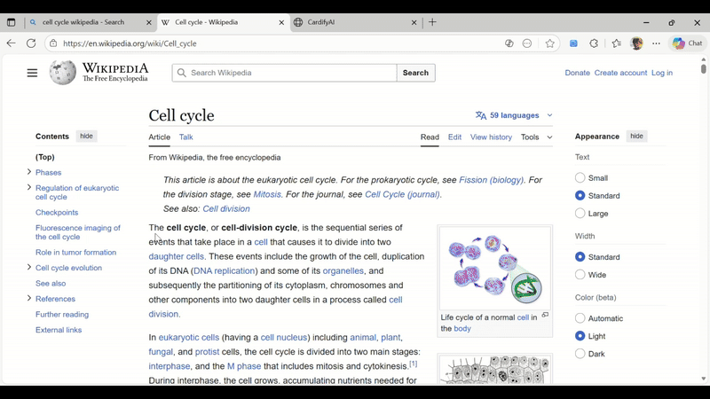
Task: Open the browser tab actions icon
Action: tap(12, 22)
